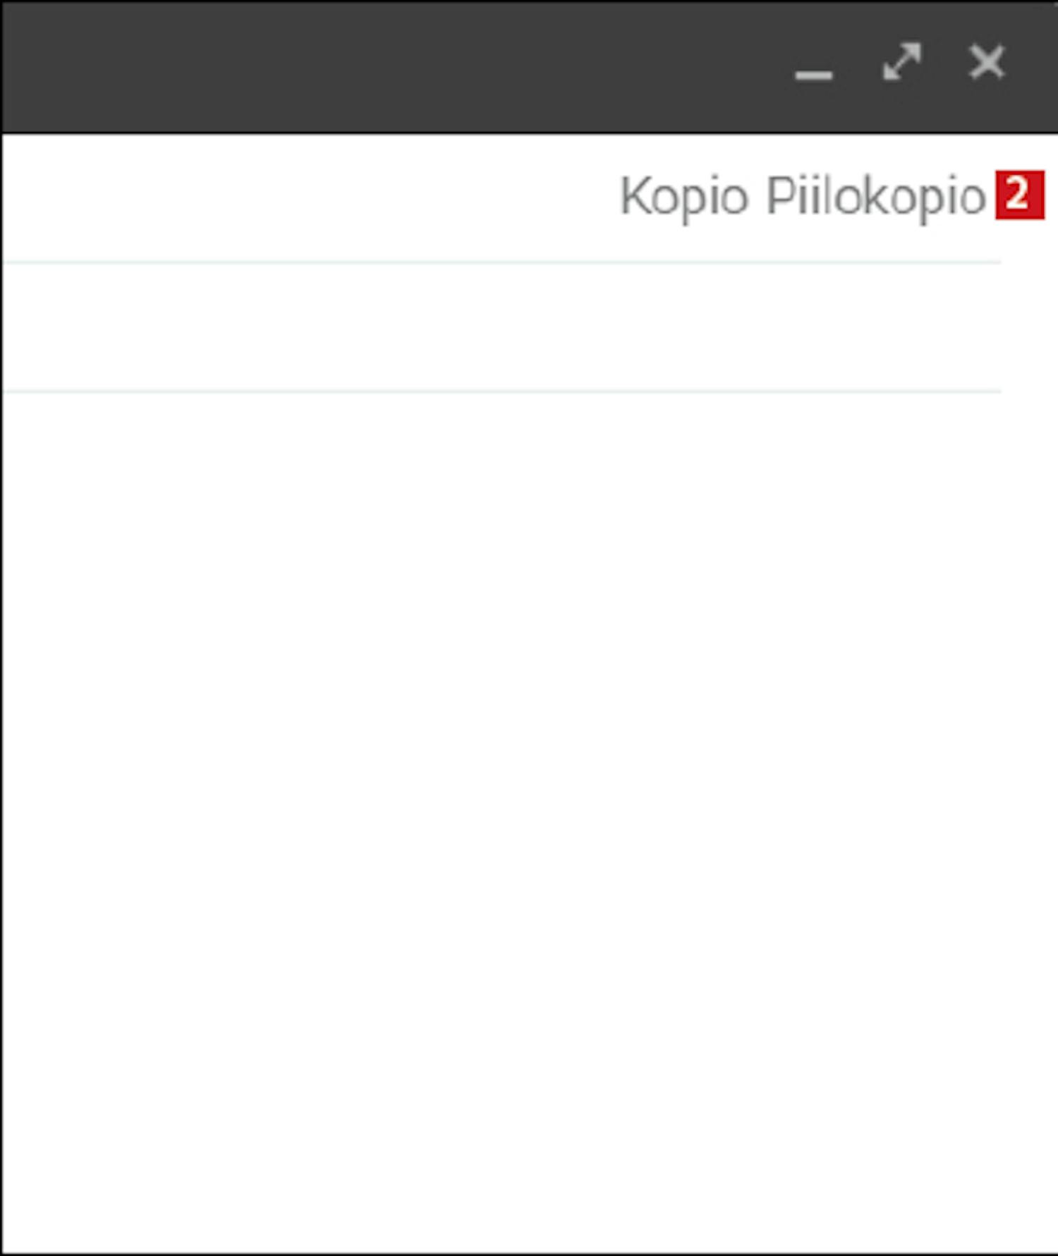This screenshot has width=1058, height=1256.
Task: Pop out the compose window larger
Action: click(x=902, y=62)
